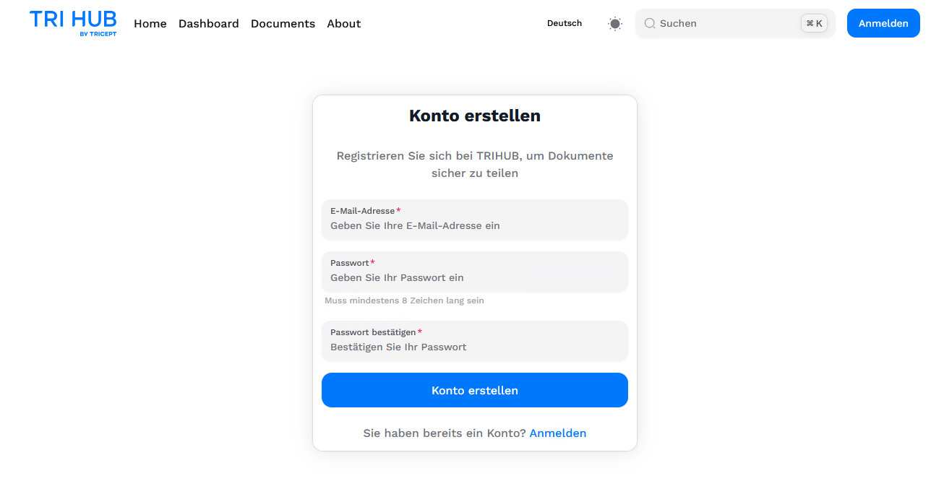The image size is (931, 489).
Task: Click the TRI HUB logo
Action: click(x=73, y=22)
